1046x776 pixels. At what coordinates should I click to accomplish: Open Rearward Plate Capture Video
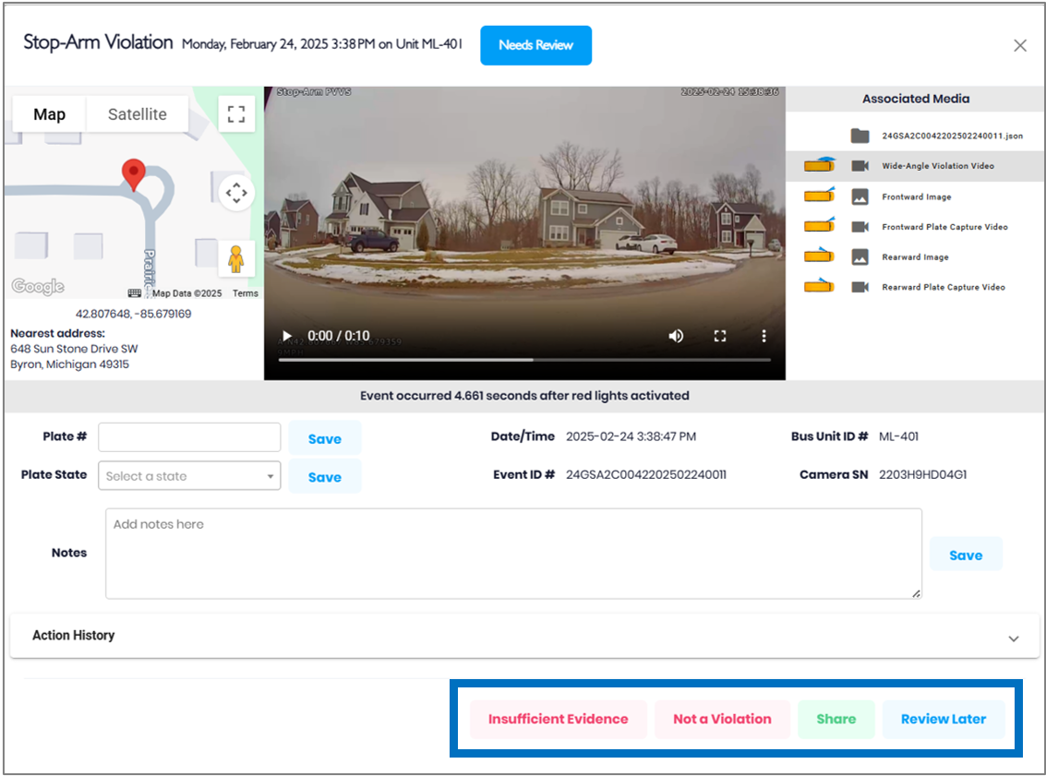(944, 287)
